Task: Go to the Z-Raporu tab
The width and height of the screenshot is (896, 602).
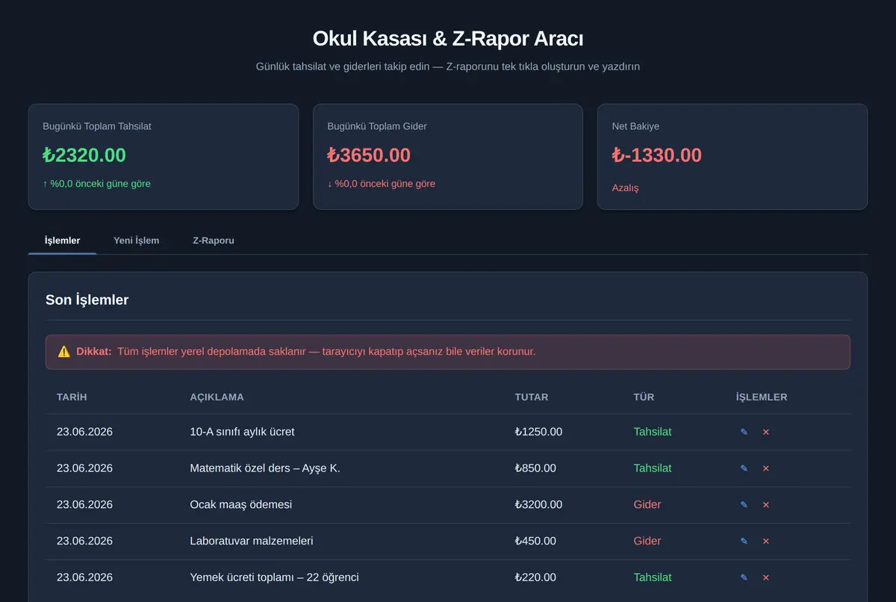Action: [214, 241]
